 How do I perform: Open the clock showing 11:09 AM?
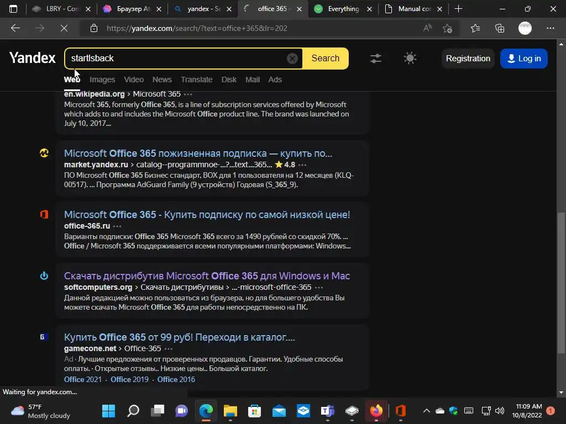coord(527,411)
